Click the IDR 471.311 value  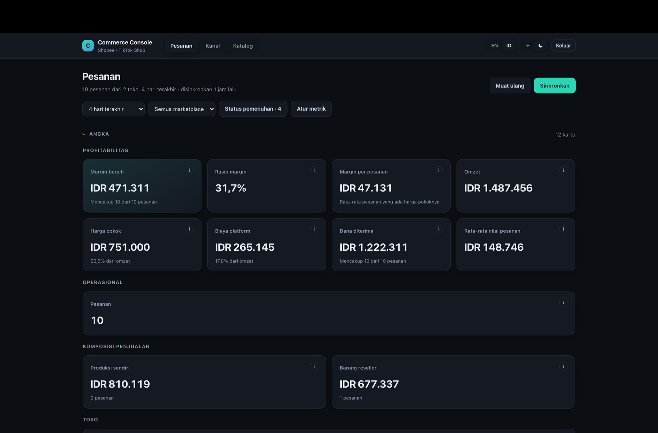click(120, 188)
